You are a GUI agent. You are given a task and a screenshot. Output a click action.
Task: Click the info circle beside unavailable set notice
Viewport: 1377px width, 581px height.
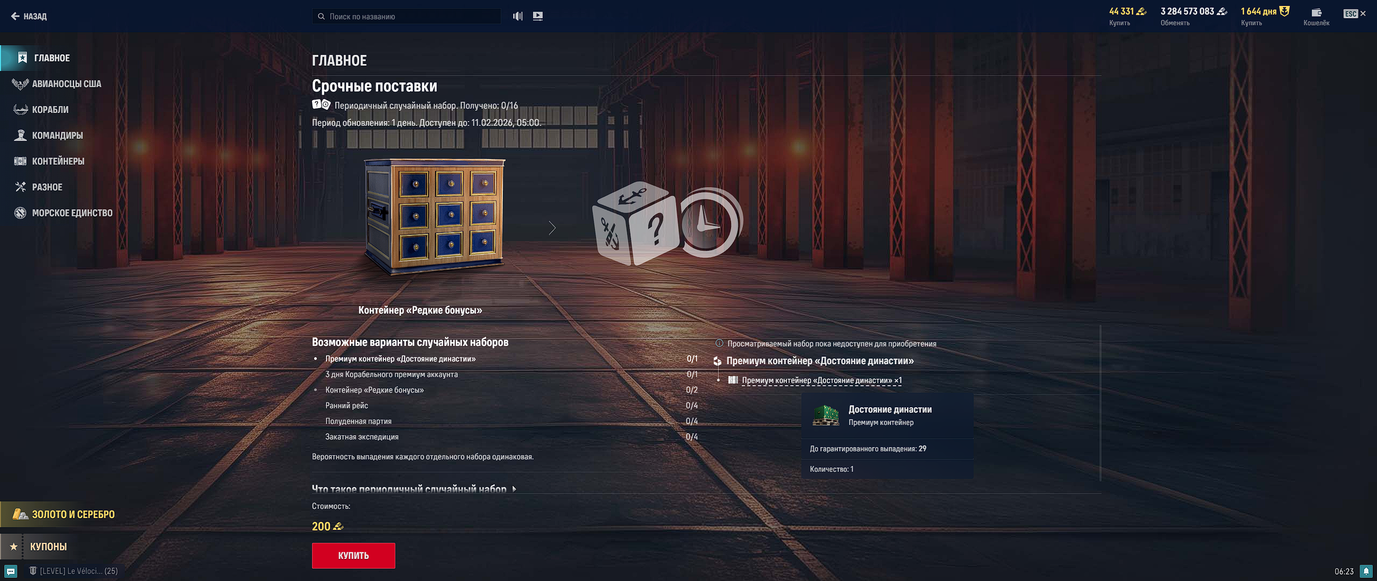click(x=719, y=343)
